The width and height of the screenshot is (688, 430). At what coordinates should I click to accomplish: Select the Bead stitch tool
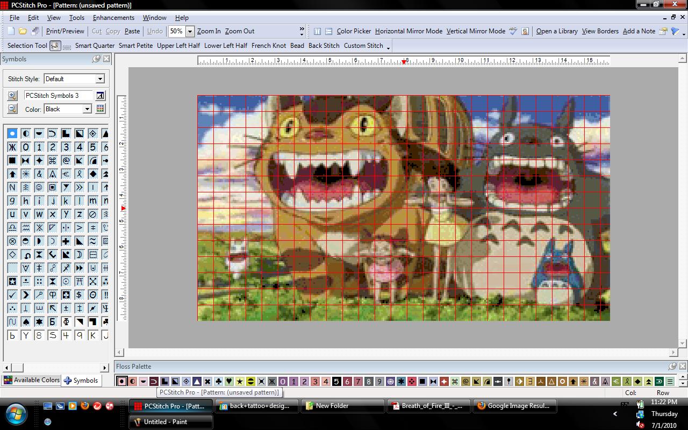pos(297,46)
